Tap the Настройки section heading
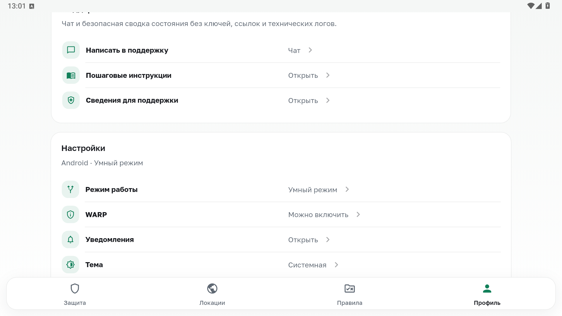This screenshot has width=562, height=316. (83, 148)
